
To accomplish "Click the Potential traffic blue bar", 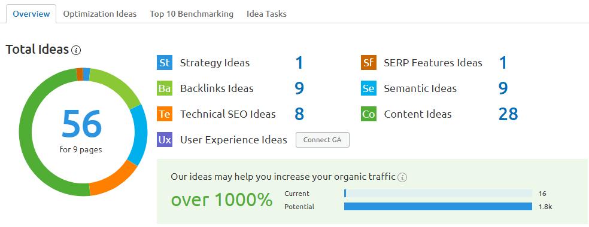I will click(x=438, y=207).
